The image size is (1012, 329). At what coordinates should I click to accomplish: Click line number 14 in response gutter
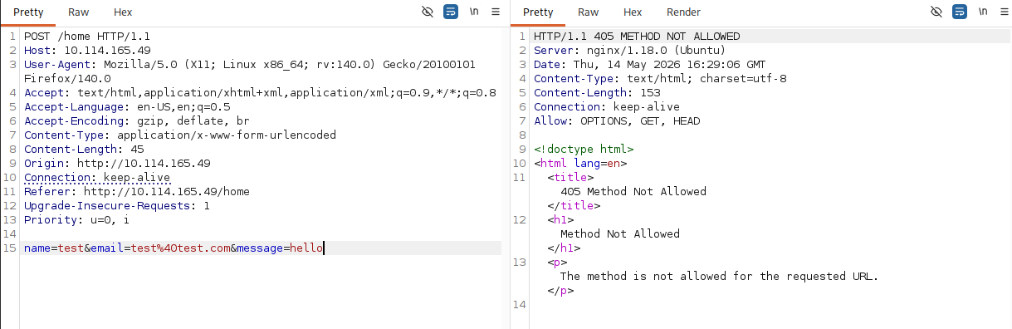pyautogui.click(x=520, y=305)
